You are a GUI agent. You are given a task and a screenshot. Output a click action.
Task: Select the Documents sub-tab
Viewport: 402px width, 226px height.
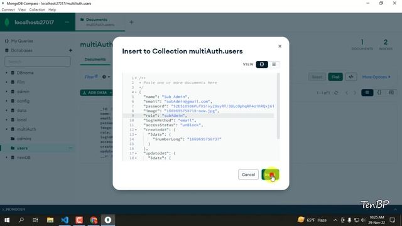pos(95,60)
